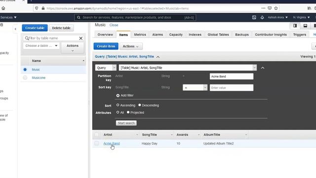Choose Ascending sort order

tap(118, 105)
